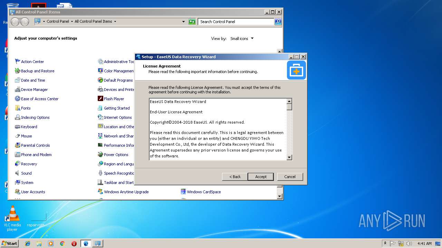Viewport: 442px width, 248px height.
Task: Click Accept in the EaseUS setup
Action: click(261, 177)
